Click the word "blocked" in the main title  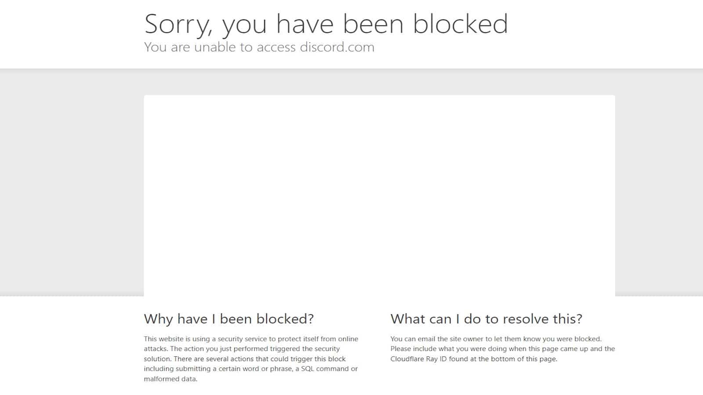pyautogui.click(x=460, y=24)
